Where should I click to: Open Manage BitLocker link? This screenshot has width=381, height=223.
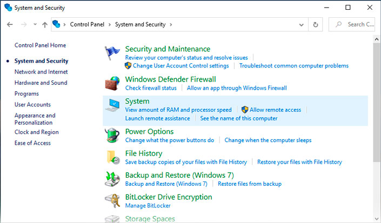coord(148,206)
